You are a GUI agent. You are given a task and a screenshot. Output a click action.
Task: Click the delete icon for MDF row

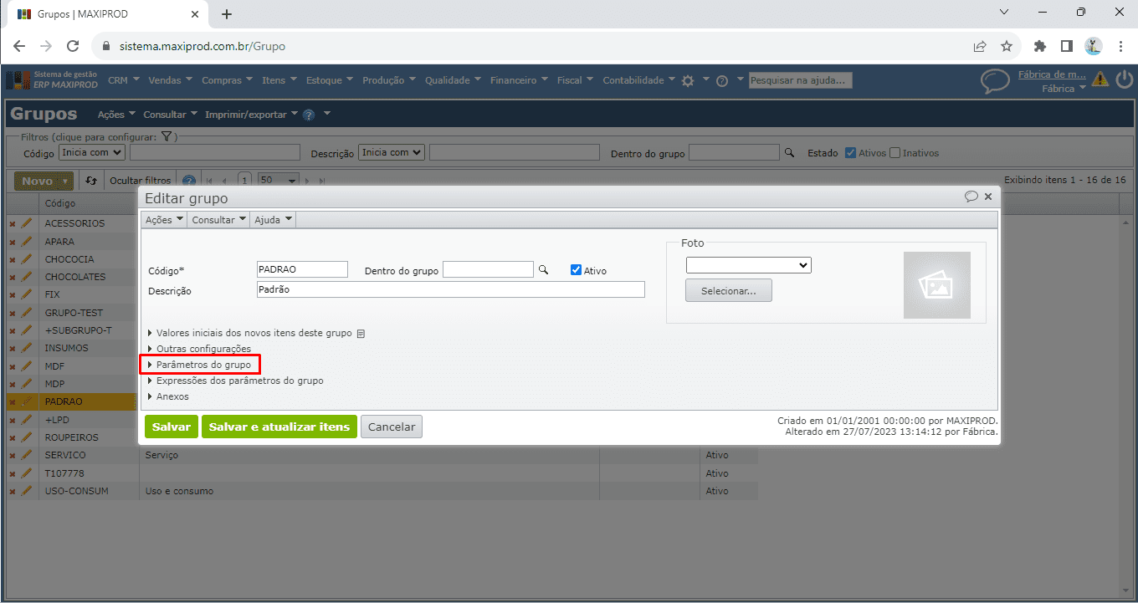tap(13, 366)
